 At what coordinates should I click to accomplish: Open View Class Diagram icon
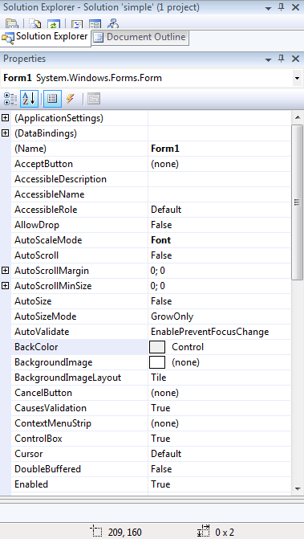click(x=113, y=25)
